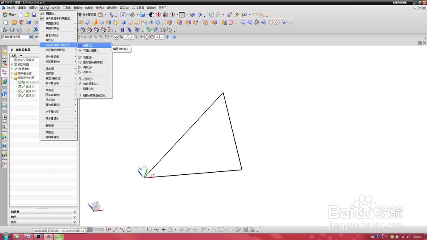Select 投影 (Project) curve entry
This screenshot has width=427, height=240.
[x=94, y=79]
